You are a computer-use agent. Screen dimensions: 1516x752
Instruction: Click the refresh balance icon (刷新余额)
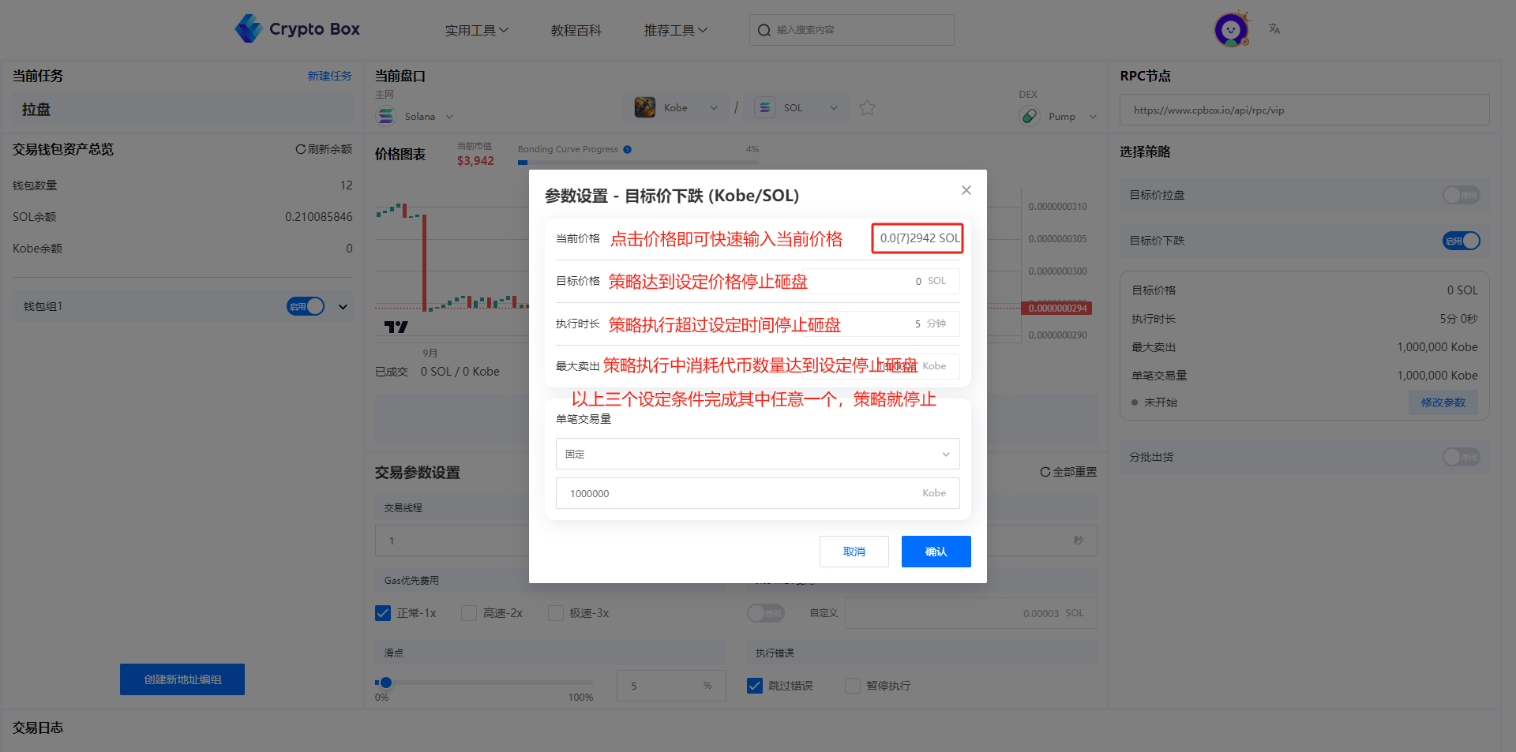coord(300,149)
